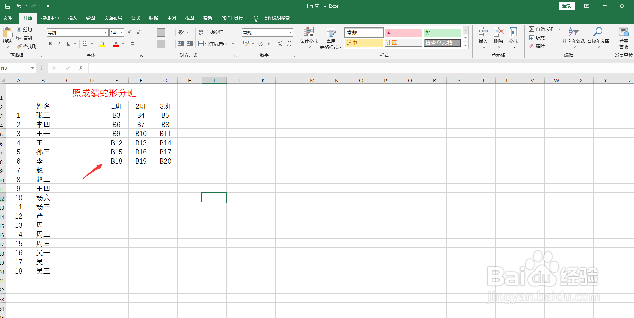Click the 登录 sign-in button
The image size is (634, 318).
(x=567, y=6)
